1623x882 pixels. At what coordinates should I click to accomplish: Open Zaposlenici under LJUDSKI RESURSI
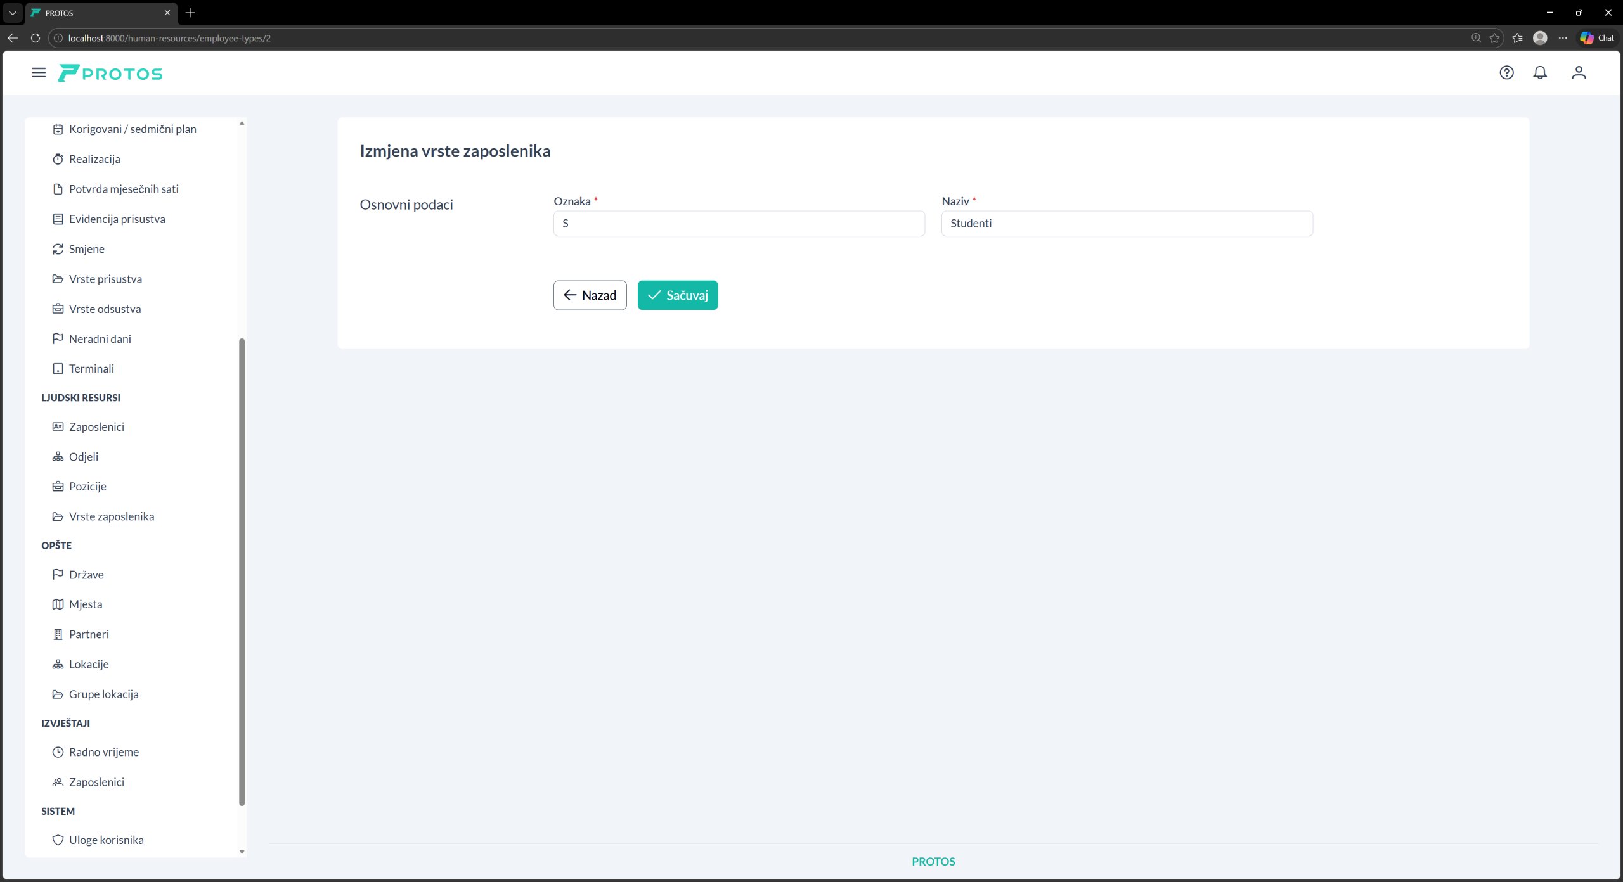click(96, 426)
